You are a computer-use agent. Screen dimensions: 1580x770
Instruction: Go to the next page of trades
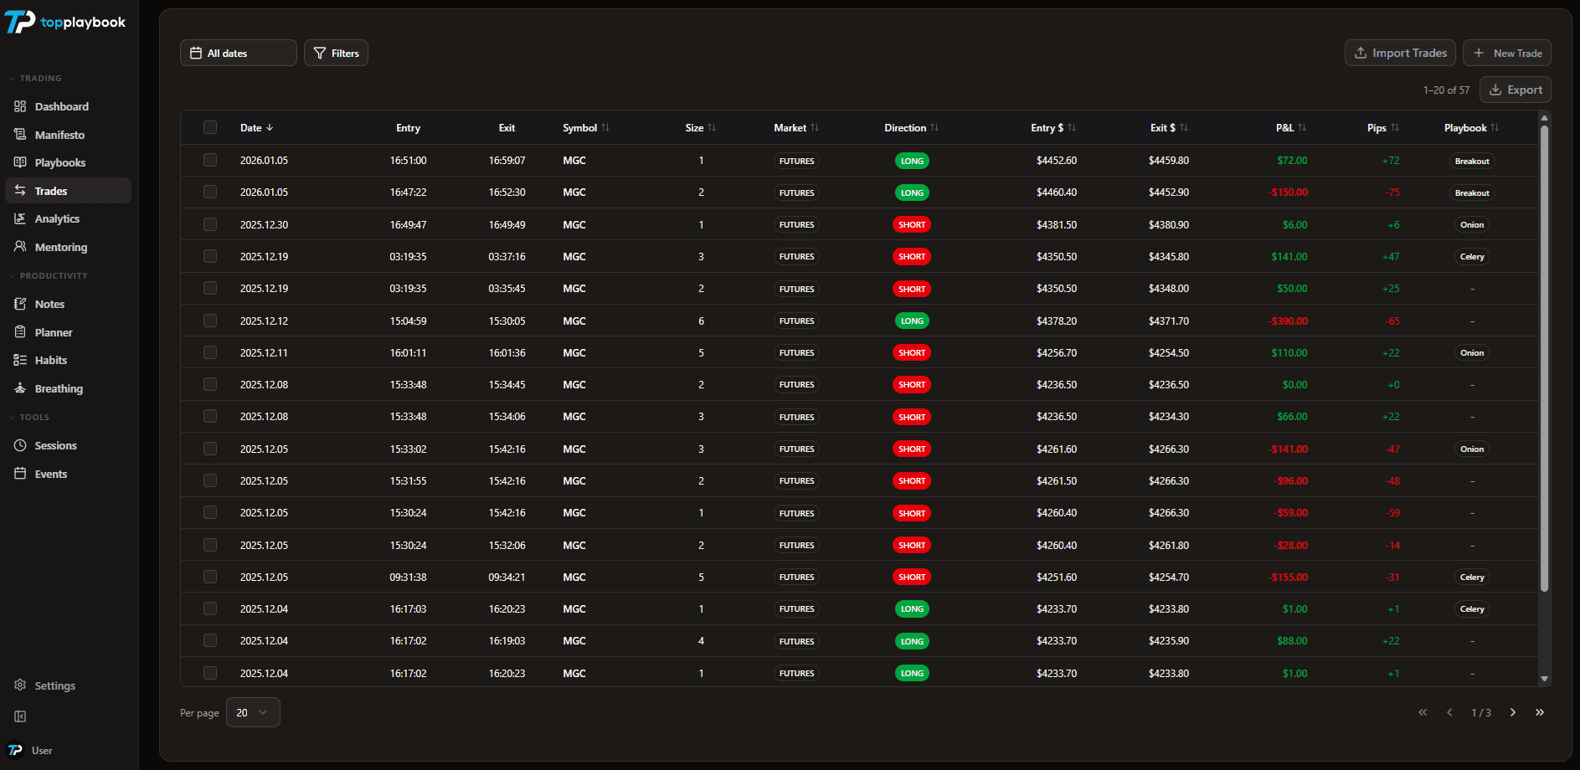tap(1512, 712)
